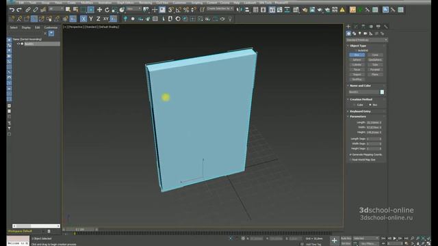This screenshot has width=438, height=246.
Task: Toggle visibility eye of Box001
Action: click(18, 44)
